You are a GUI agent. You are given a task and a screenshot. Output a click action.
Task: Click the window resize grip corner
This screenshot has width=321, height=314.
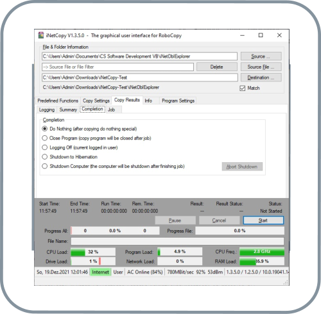point(286,283)
